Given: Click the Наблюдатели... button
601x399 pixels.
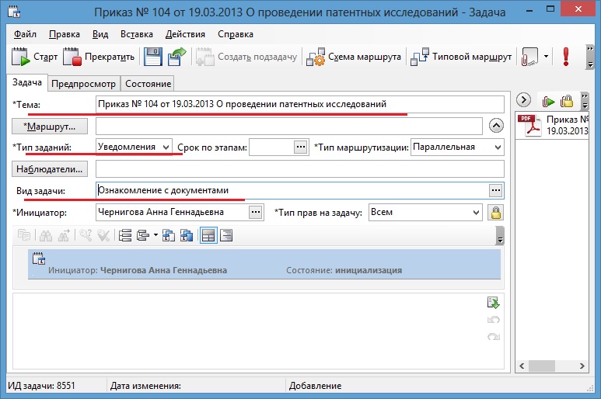Looking at the screenshot, I should (51, 168).
